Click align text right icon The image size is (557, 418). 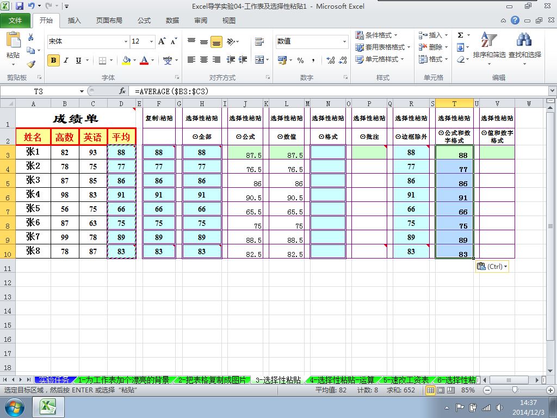coord(216,60)
